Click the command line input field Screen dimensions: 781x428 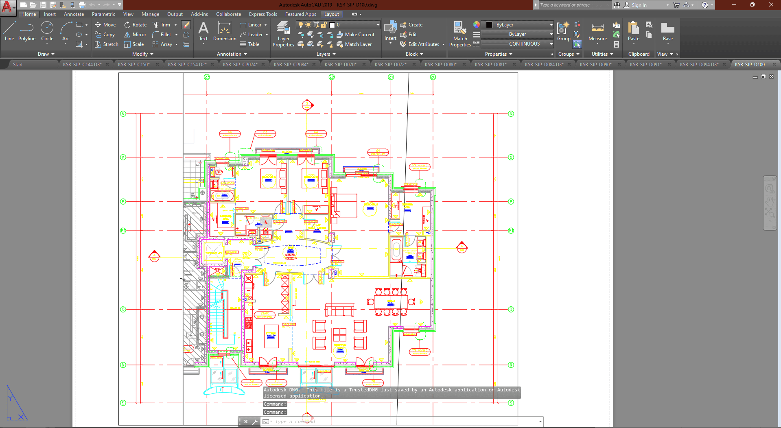tap(403, 421)
